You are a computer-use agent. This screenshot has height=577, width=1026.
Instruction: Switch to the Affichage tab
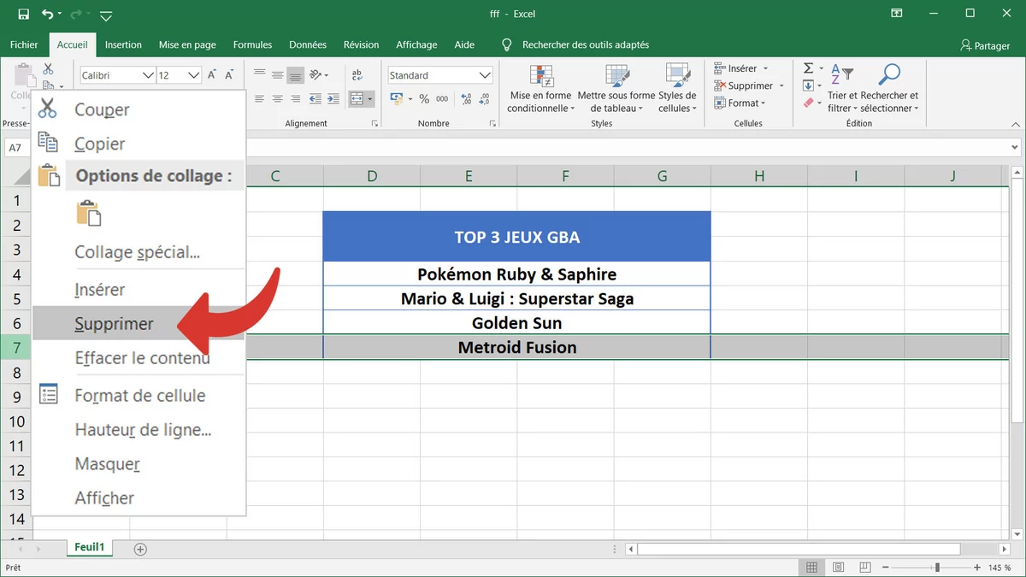tap(416, 44)
